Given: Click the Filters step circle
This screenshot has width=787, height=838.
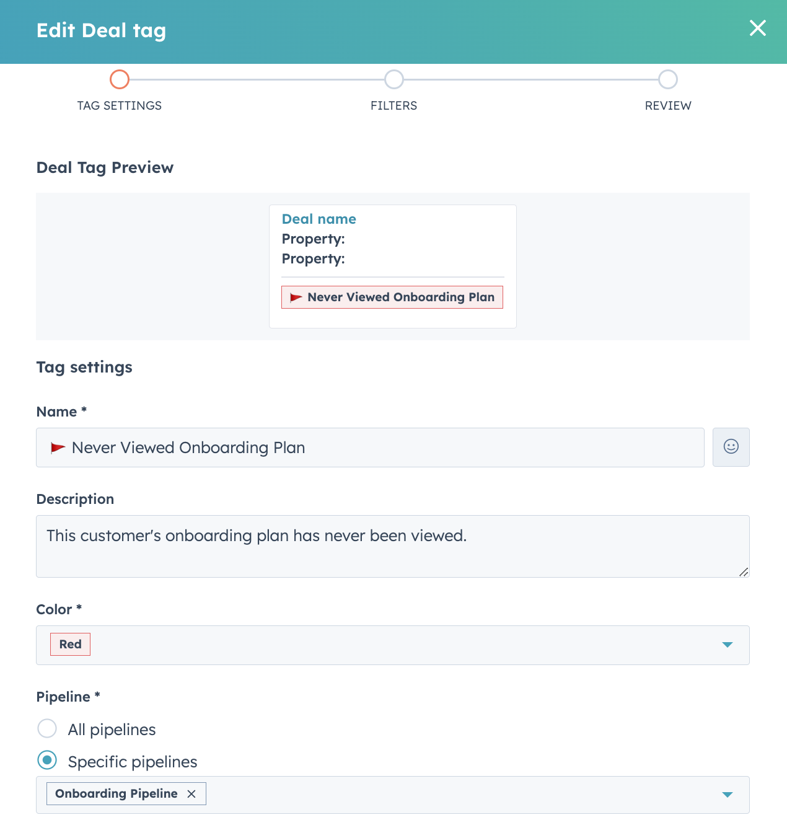Looking at the screenshot, I should pos(394,79).
